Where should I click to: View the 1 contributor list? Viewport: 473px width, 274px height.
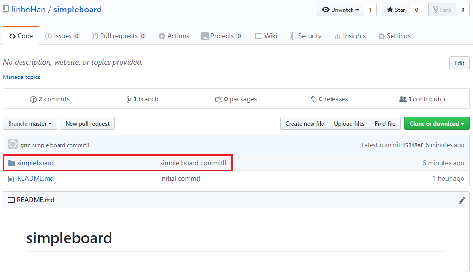pyautogui.click(x=423, y=99)
